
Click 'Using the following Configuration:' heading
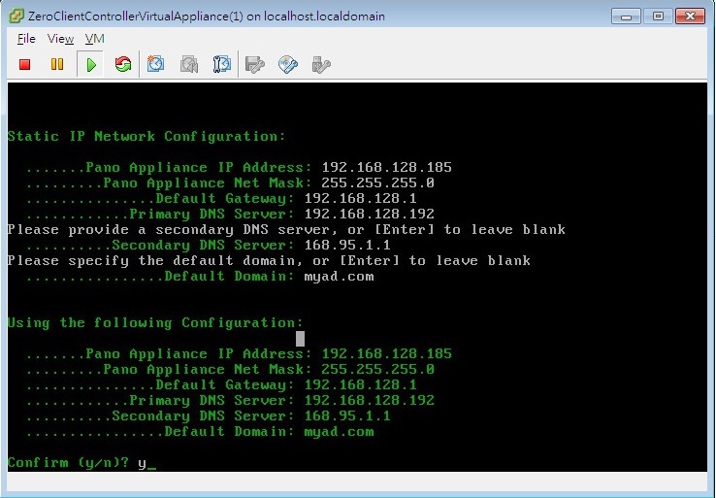point(155,322)
